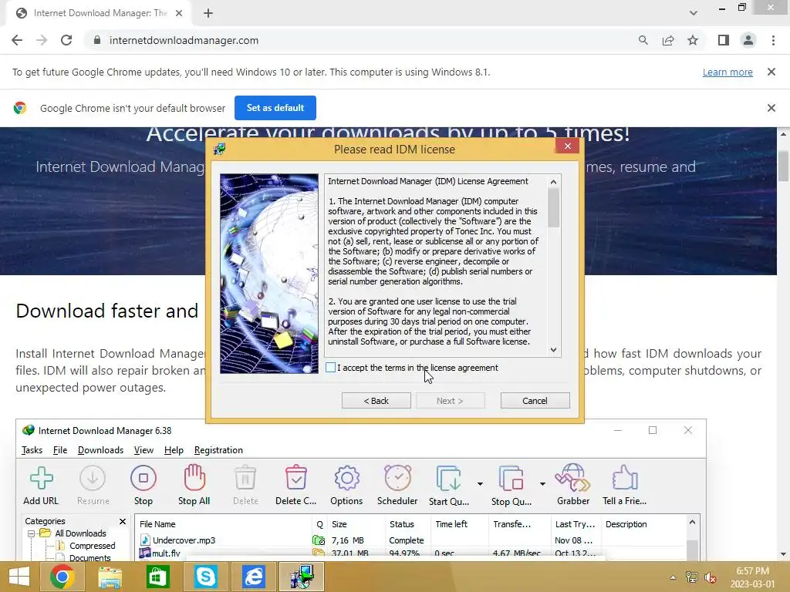790x592 pixels.
Task: Open the View menu in IDM window
Action: (143, 450)
